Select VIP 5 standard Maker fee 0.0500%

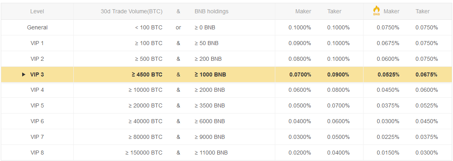point(300,105)
